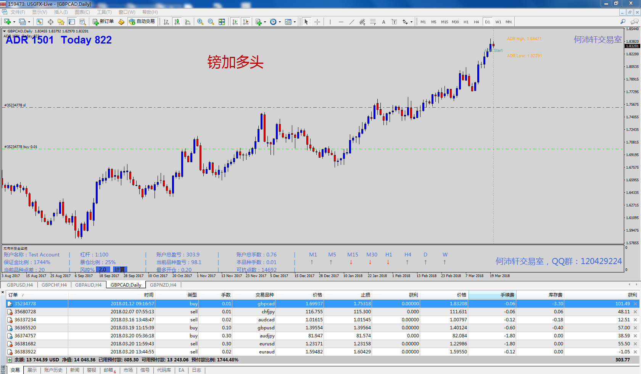641x374 pixels.
Task: Expand the templates dropdown arrow
Action: 295,22
